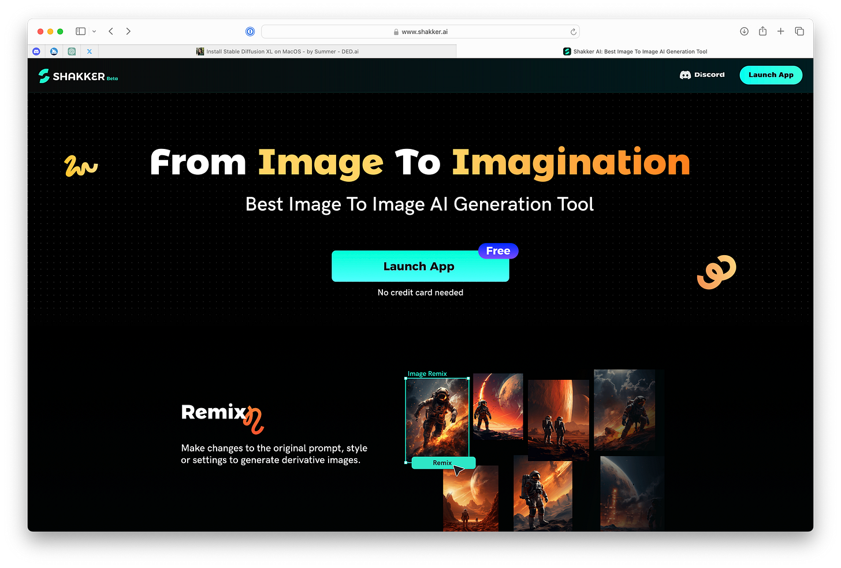This screenshot has width=841, height=568.
Task: Click the Image Remix label
Action: point(427,373)
